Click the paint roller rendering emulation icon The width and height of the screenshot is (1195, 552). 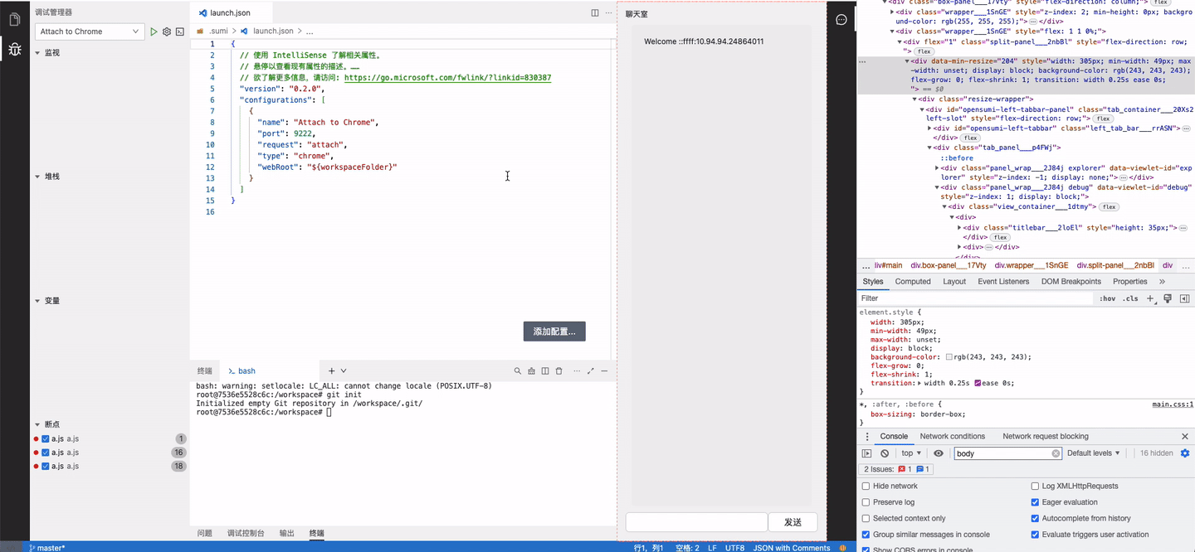(1168, 298)
